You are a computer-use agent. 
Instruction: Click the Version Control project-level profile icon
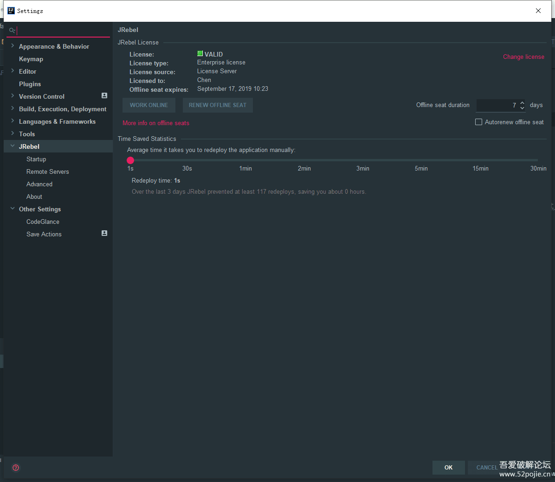pyautogui.click(x=104, y=95)
